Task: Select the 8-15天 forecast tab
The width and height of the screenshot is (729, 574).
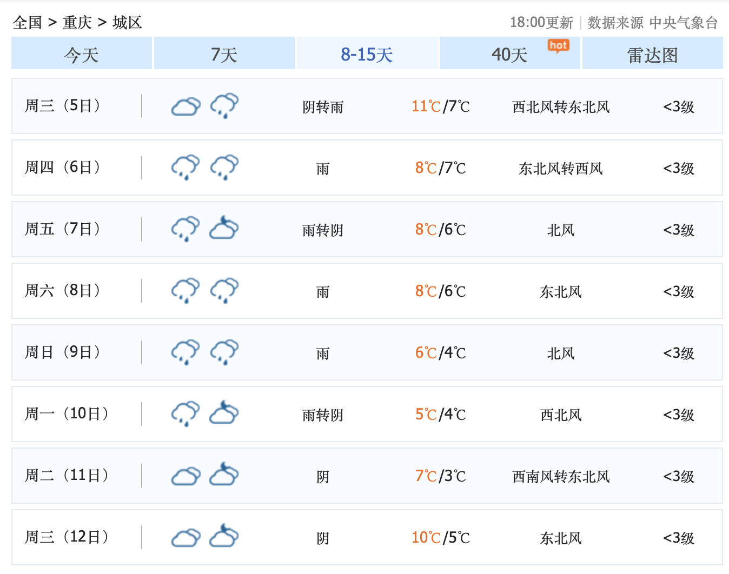Action: [x=367, y=53]
